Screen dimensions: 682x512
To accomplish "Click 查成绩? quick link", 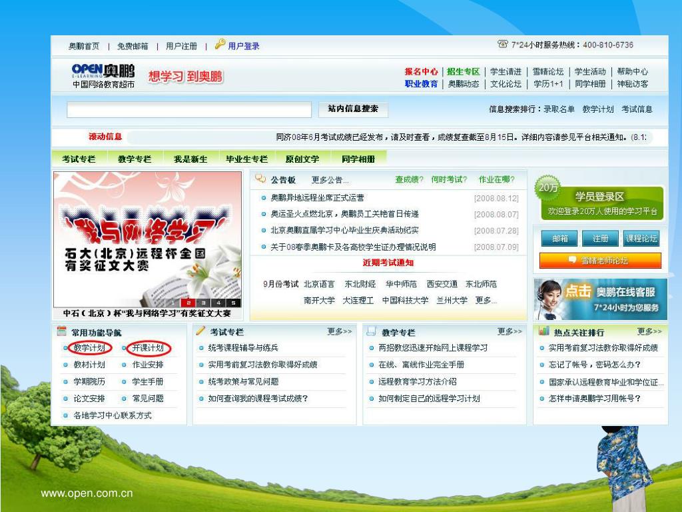I will click(410, 179).
